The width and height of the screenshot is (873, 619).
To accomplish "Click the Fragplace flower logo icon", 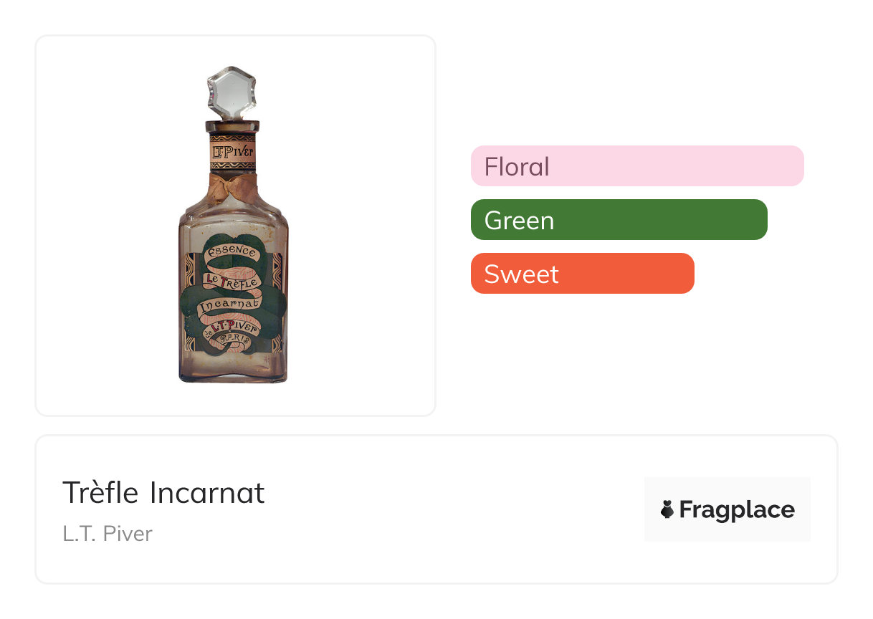I will tap(667, 509).
